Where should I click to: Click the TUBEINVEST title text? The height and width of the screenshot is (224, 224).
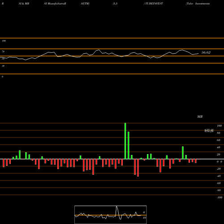[154, 4]
